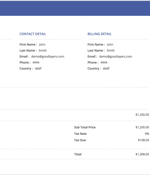Select billing First Name value John
The image size is (150, 175).
pos(110,44)
